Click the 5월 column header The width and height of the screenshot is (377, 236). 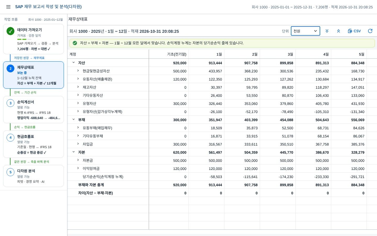(x=349, y=54)
